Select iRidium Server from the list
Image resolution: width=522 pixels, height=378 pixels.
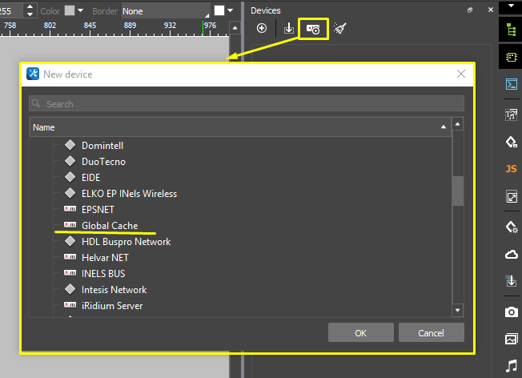(112, 306)
